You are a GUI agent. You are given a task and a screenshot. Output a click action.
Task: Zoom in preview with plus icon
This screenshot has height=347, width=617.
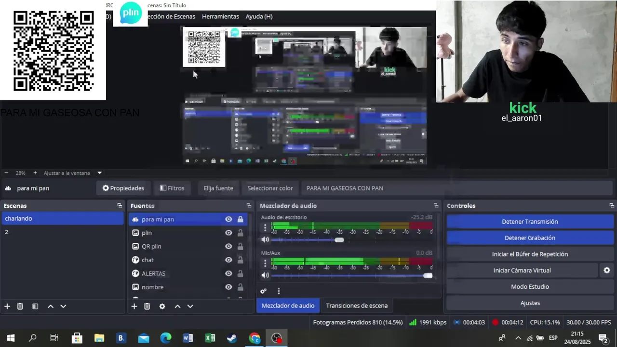[35, 173]
